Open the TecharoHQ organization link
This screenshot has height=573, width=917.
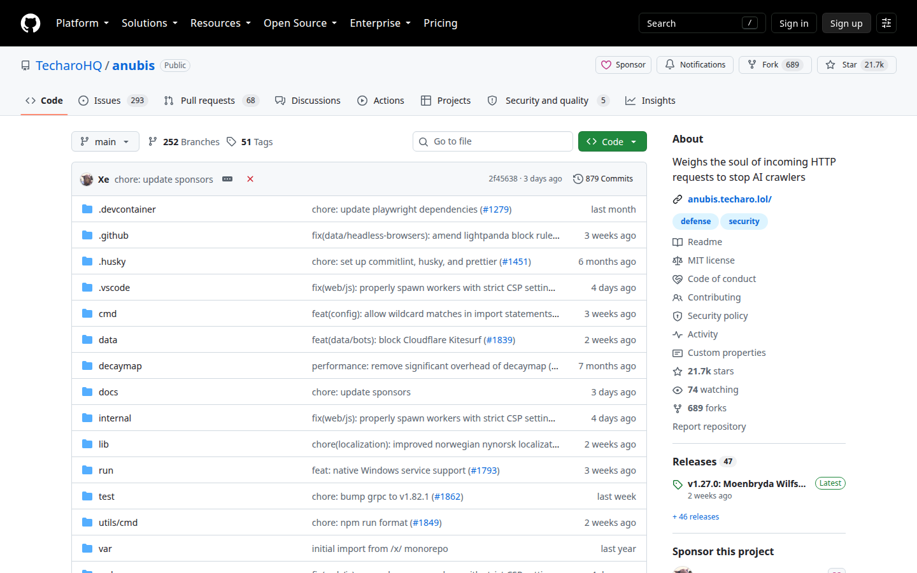tap(69, 66)
